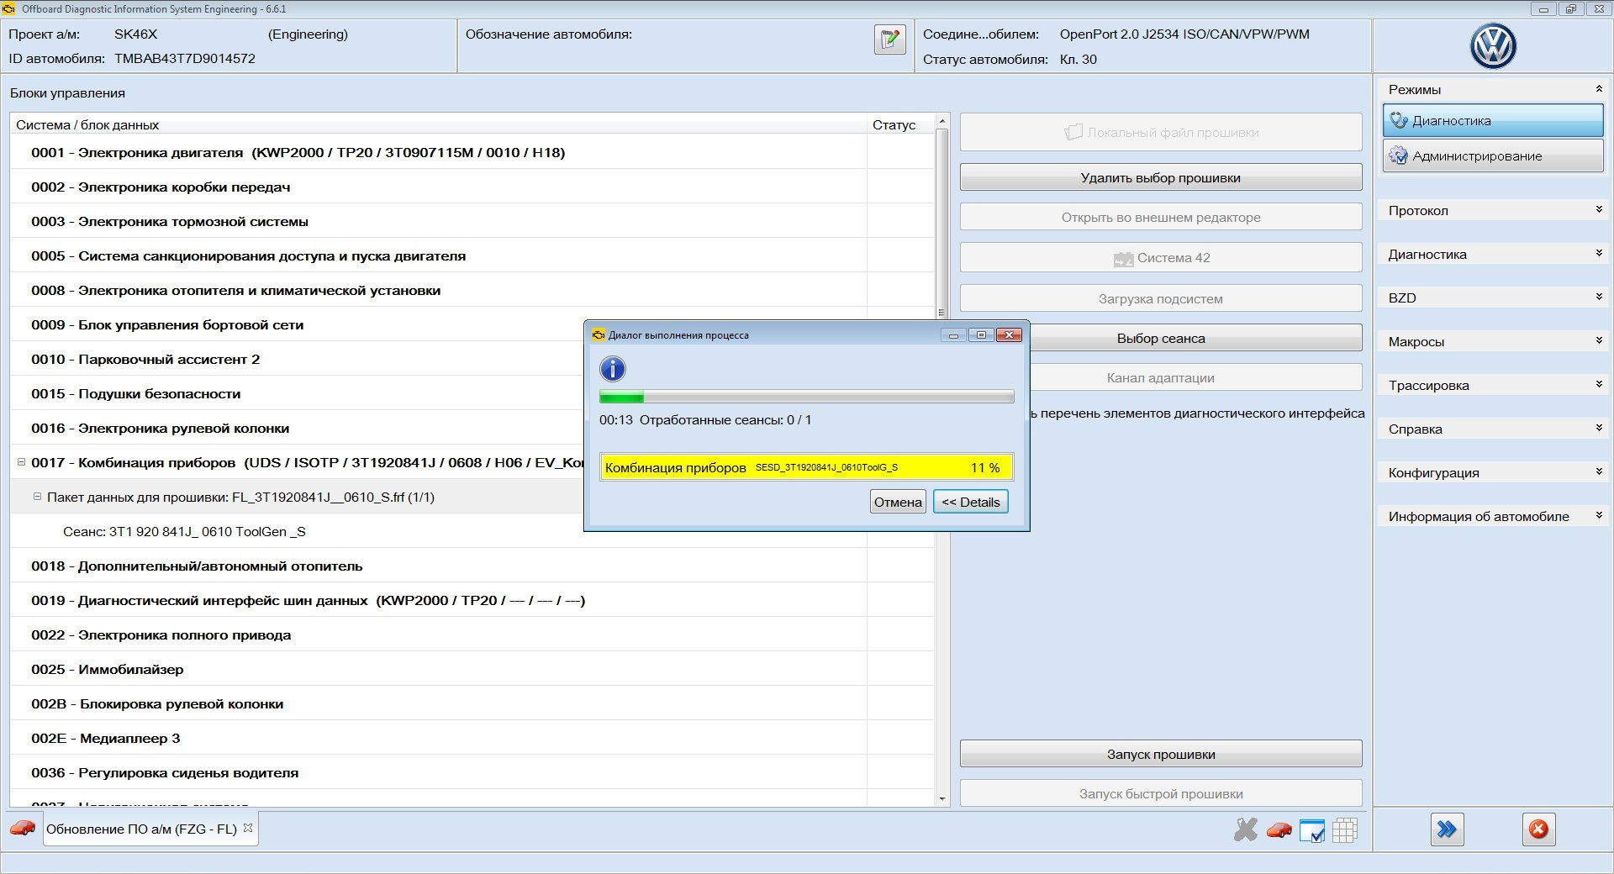Click the Система / блок данных column header
The height and width of the screenshot is (874, 1614).
click(x=439, y=124)
